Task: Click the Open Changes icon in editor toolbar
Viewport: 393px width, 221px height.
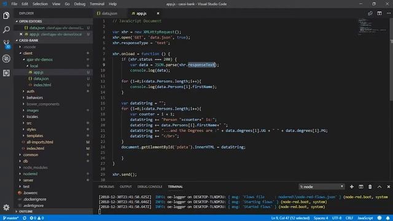Action: (370, 14)
